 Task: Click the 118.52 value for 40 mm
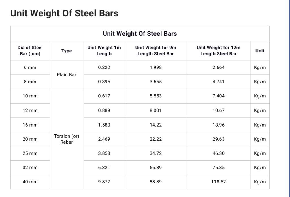point(219,182)
